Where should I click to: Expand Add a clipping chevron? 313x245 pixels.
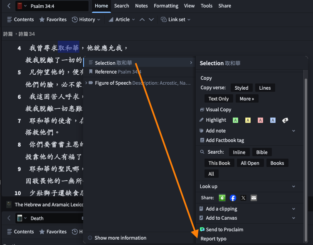pyautogui.click(x=293, y=209)
